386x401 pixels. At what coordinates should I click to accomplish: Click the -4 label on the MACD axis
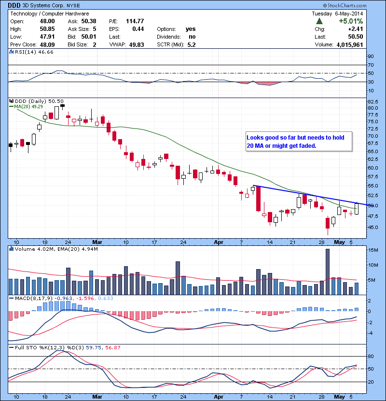coord(371,333)
